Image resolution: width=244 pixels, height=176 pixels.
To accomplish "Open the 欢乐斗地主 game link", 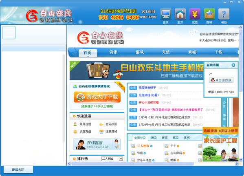I will [x=144, y=160].
